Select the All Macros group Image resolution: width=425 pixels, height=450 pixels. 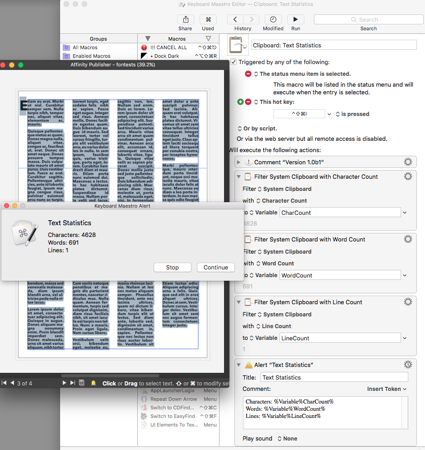pos(99,47)
